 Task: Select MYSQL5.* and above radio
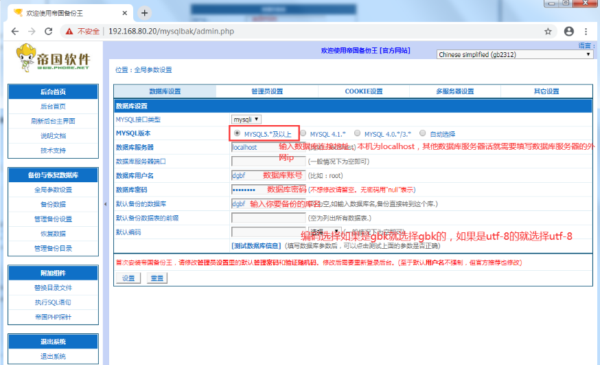[238, 133]
